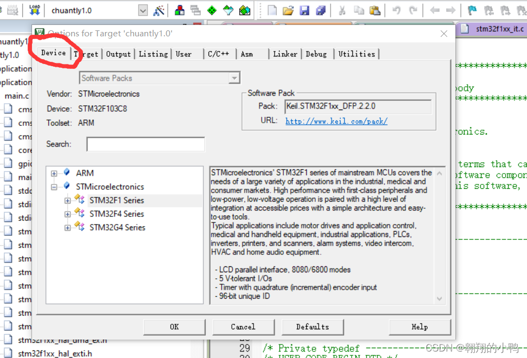Click 'Private typedef' comment in editor

pos(319,348)
